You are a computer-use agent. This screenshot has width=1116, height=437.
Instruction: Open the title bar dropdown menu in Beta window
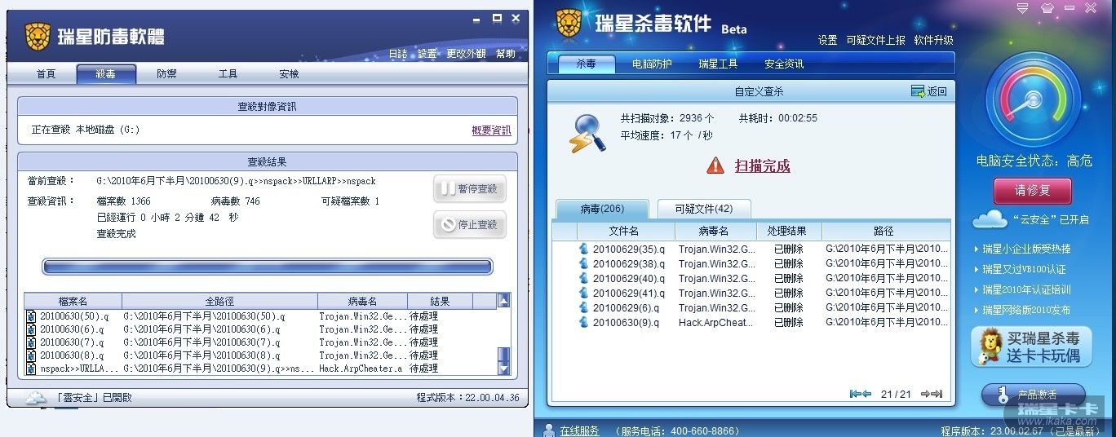[1021, 8]
